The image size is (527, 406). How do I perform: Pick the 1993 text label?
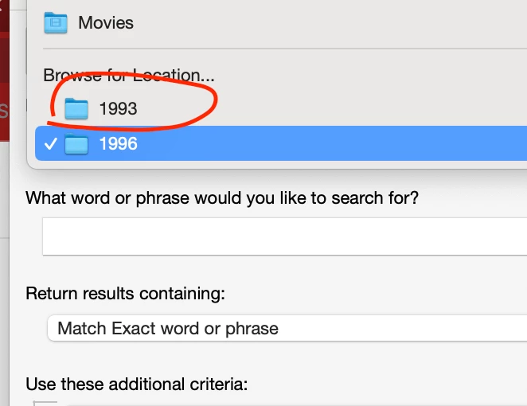click(118, 109)
